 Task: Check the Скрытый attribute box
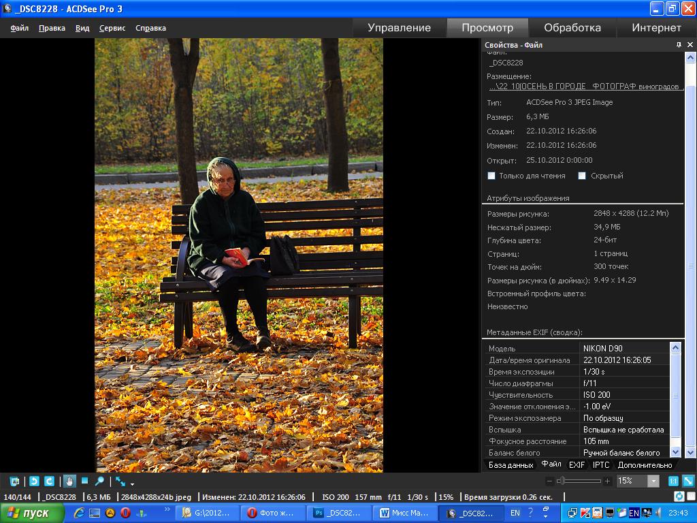pyautogui.click(x=582, y=176)
